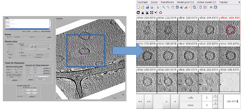
Task: Select the zoom in magnifier tool
Action: (164, 7)
